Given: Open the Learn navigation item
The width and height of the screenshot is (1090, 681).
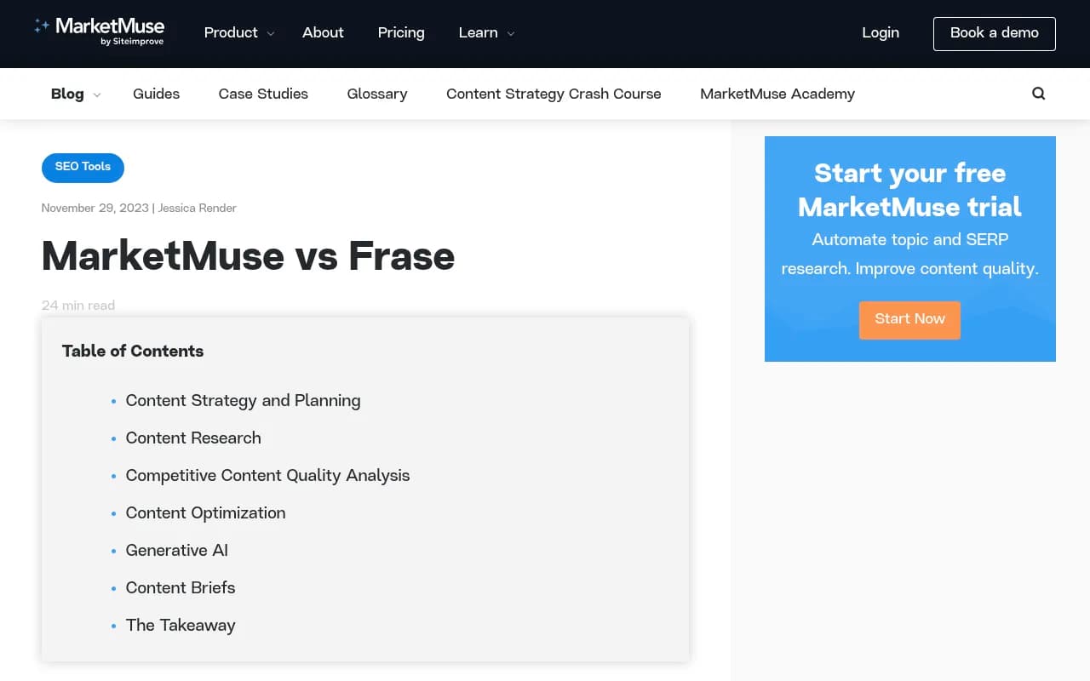Looking at the screenshot, I should pos(478,32).
